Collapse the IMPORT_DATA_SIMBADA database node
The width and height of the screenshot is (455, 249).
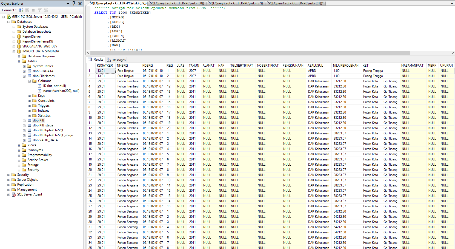coord(14,52)
